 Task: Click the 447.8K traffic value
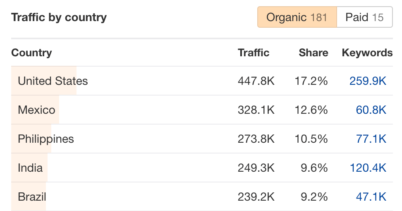[256, 81]
